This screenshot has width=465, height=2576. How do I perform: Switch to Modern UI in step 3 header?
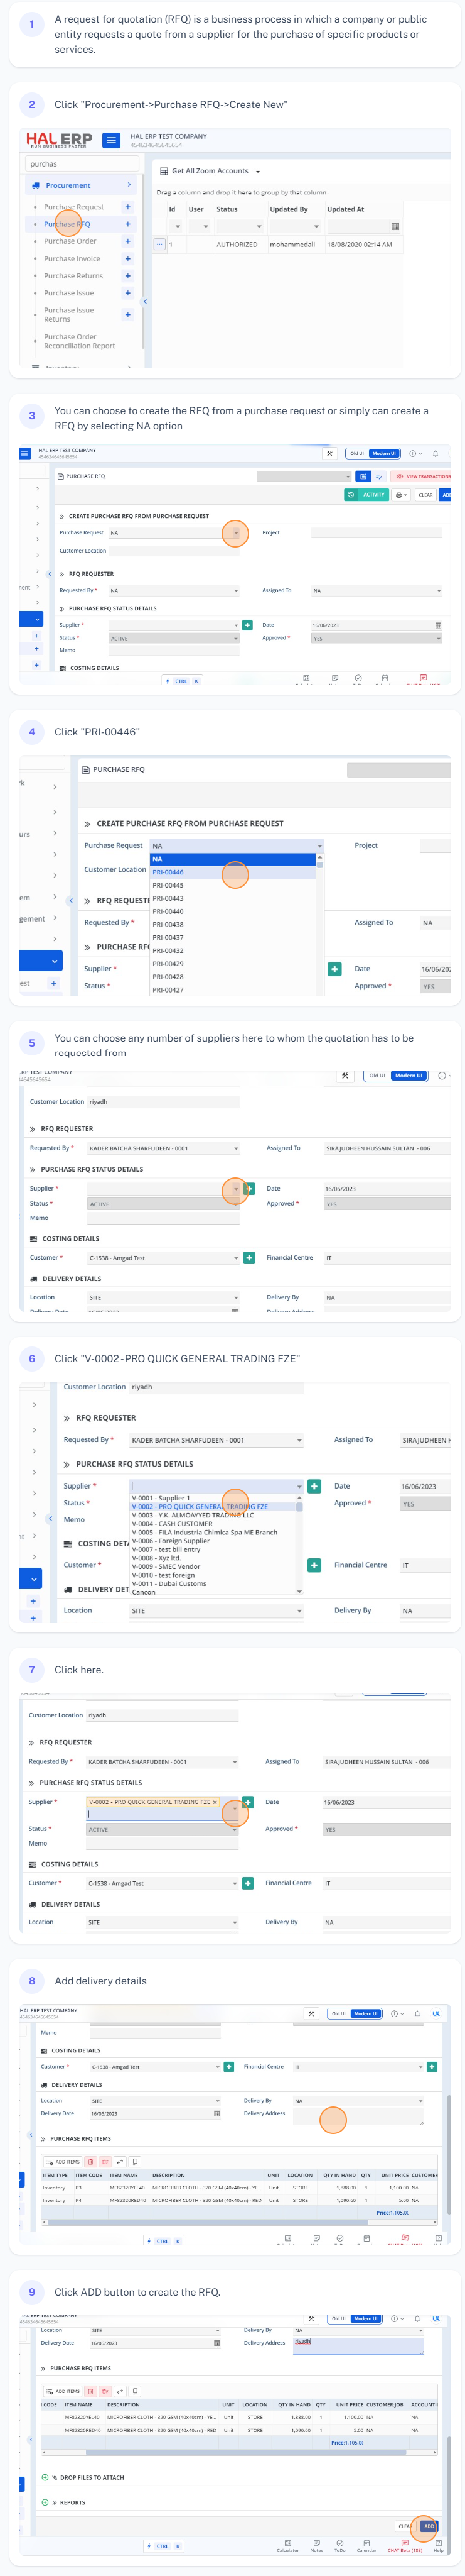pos(384,453)
